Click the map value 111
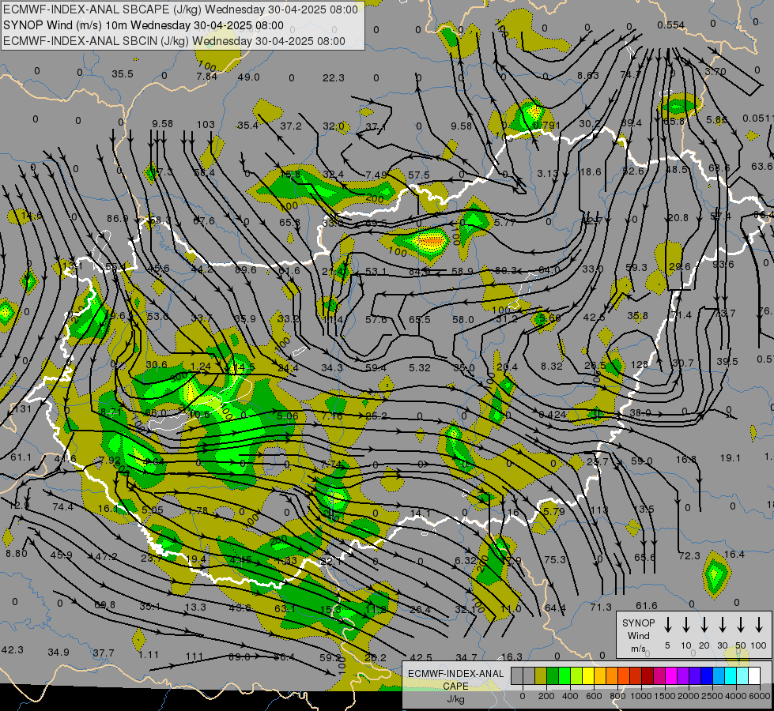774x711 pixels. tap(194, 656)
